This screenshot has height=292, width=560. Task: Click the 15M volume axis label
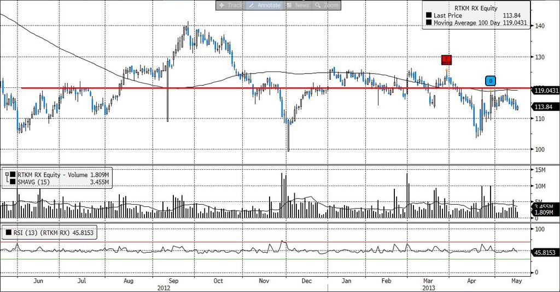tap(540, 170)
